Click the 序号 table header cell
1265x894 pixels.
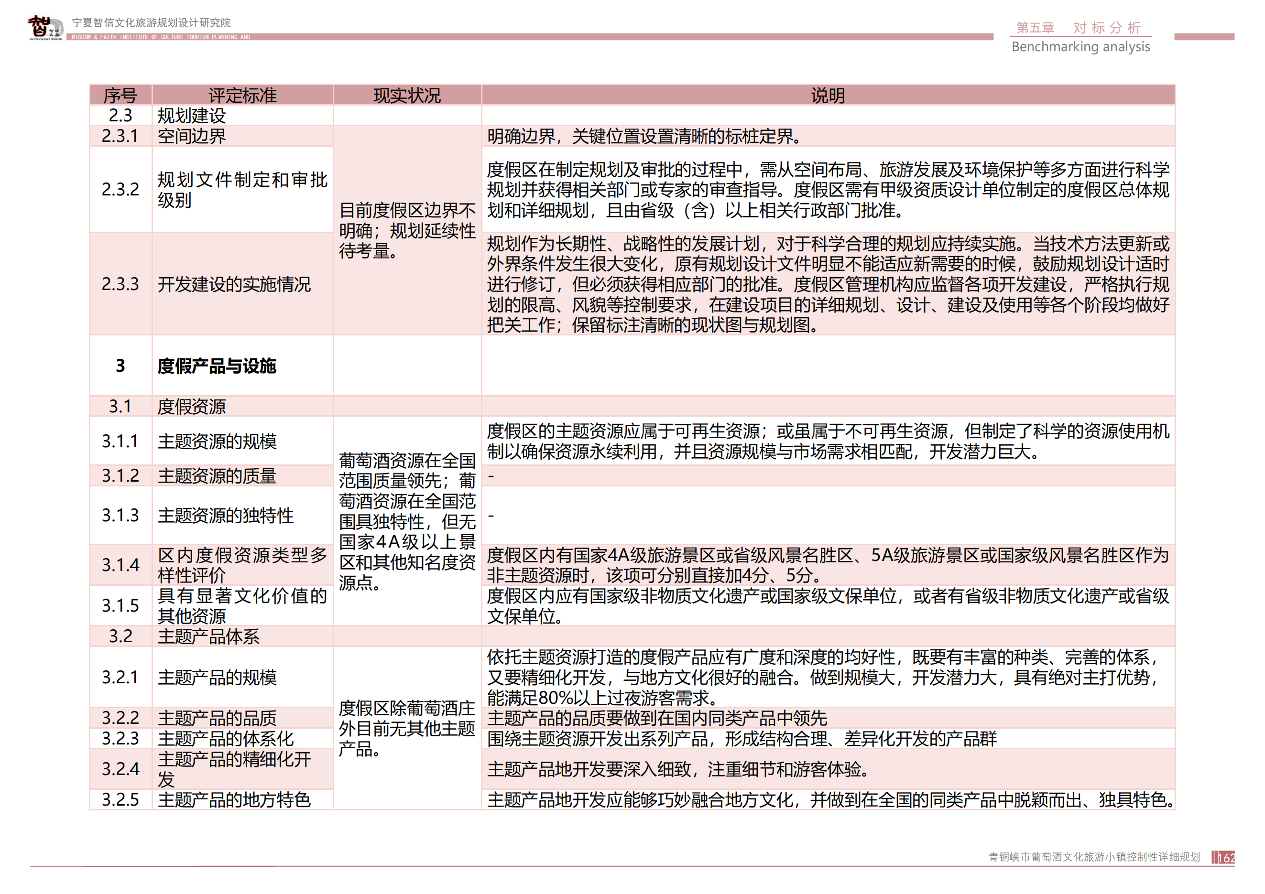(x=120, y=95)
